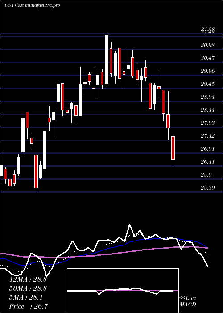Click the 'USA CZR munafasutra.pro' title text
The image size is (223, 313).
pyautogui.click(x=32, y=5)
